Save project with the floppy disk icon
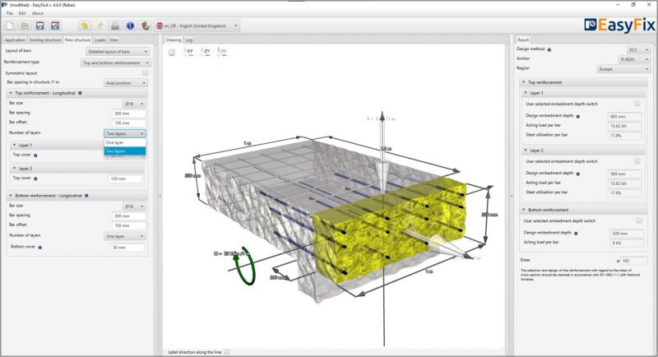 [x=39, y=26]
